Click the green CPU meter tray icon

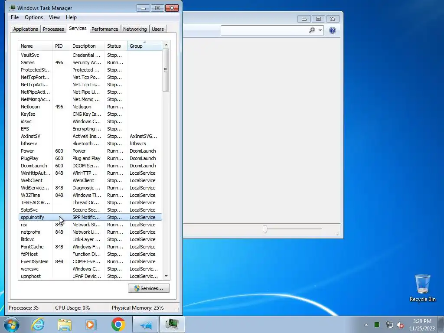click(x=377, y=325)
